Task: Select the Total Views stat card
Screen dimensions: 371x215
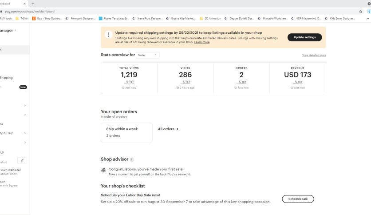Action: [x=129, y=78]
